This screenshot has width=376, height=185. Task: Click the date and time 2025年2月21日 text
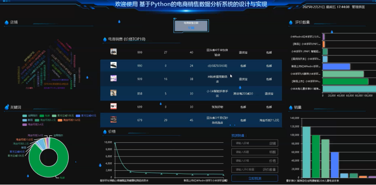click(326, 7)
